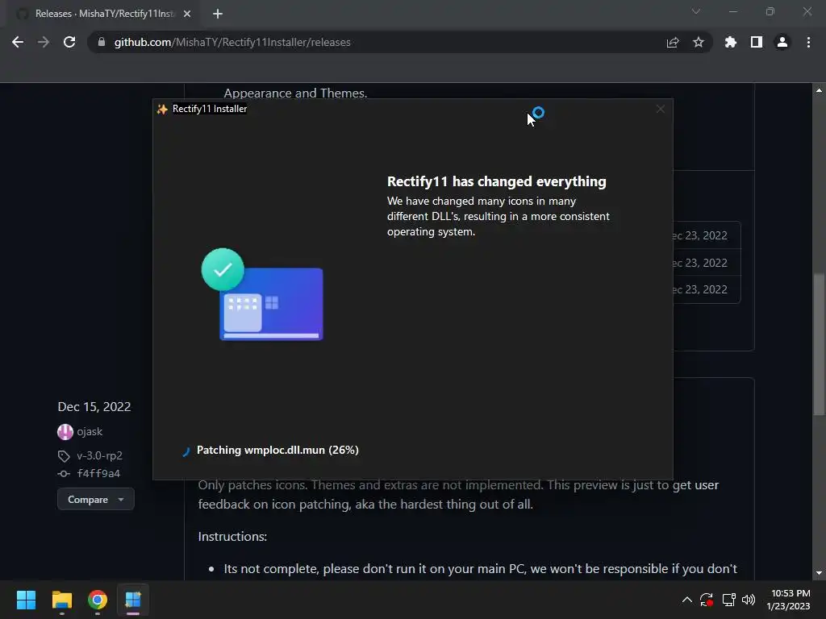Expand the Compare dropdown button
Image resolution: width=826 pixels, height=619 pixels.
point(96,500)
